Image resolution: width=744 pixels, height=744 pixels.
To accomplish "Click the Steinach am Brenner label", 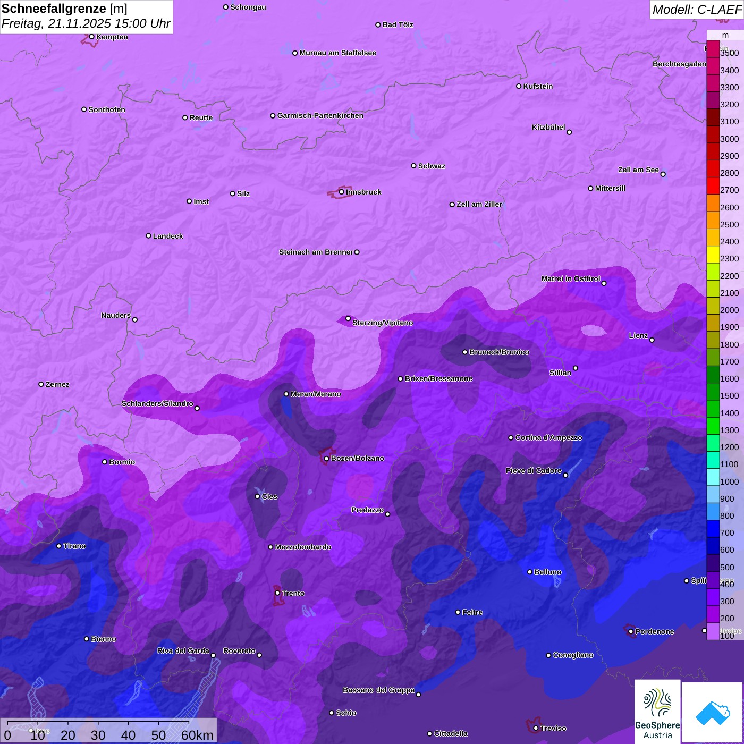I will [316, 252].
